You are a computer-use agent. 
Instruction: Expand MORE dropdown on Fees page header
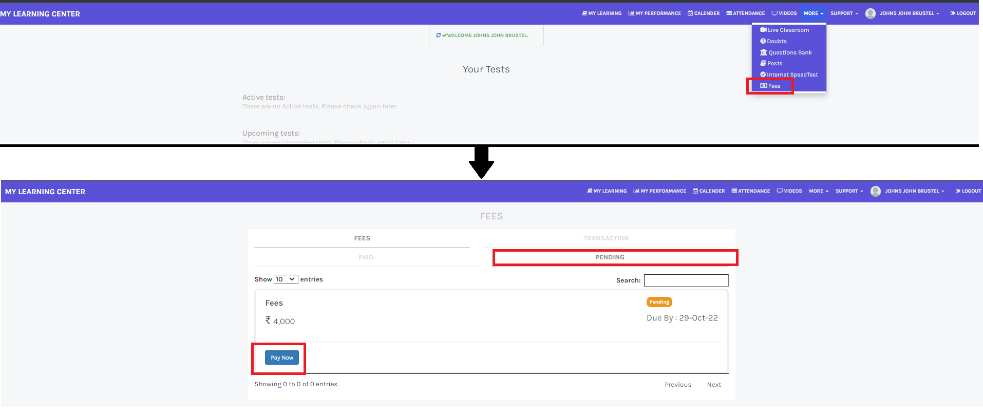click(x=819, y=191)
